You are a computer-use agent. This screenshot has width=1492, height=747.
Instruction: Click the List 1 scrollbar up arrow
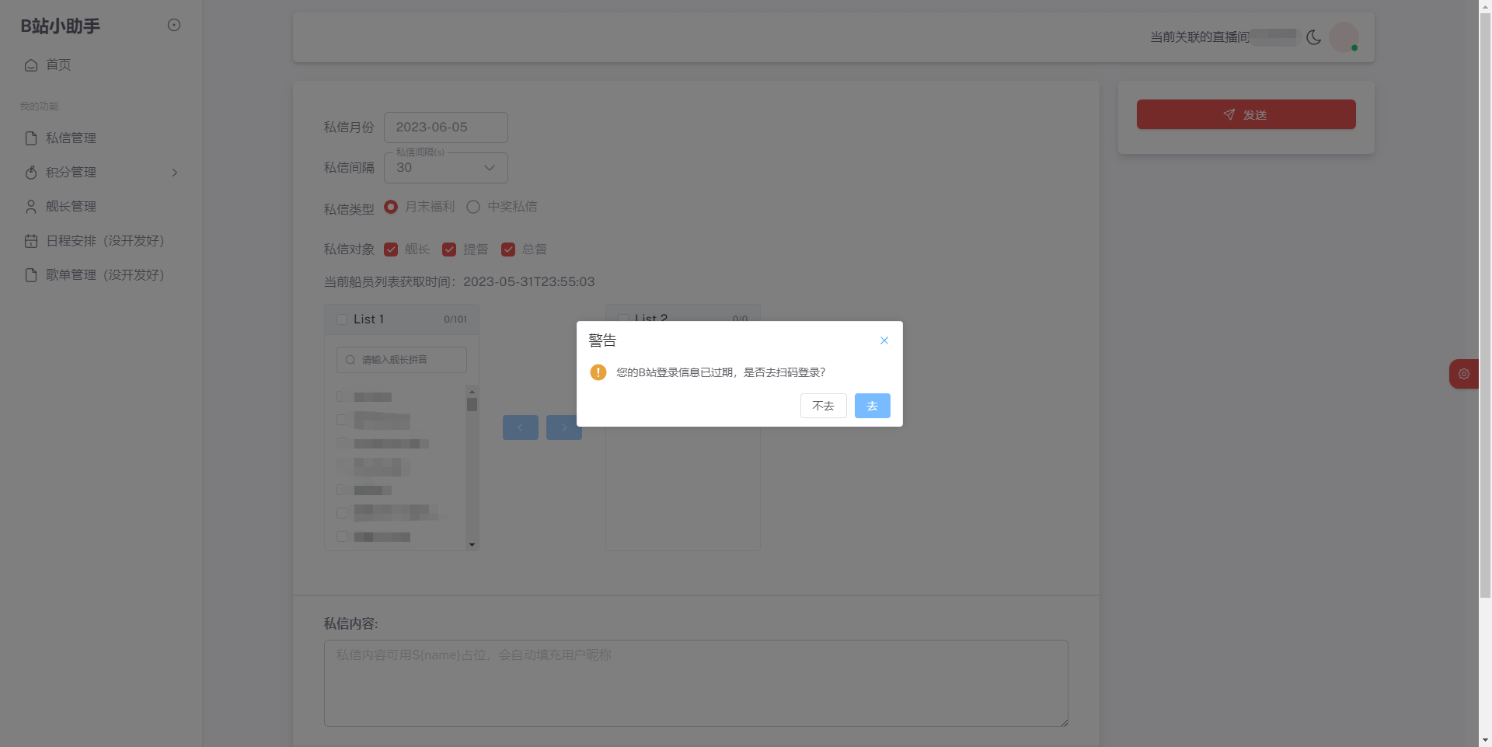(472, 391)
